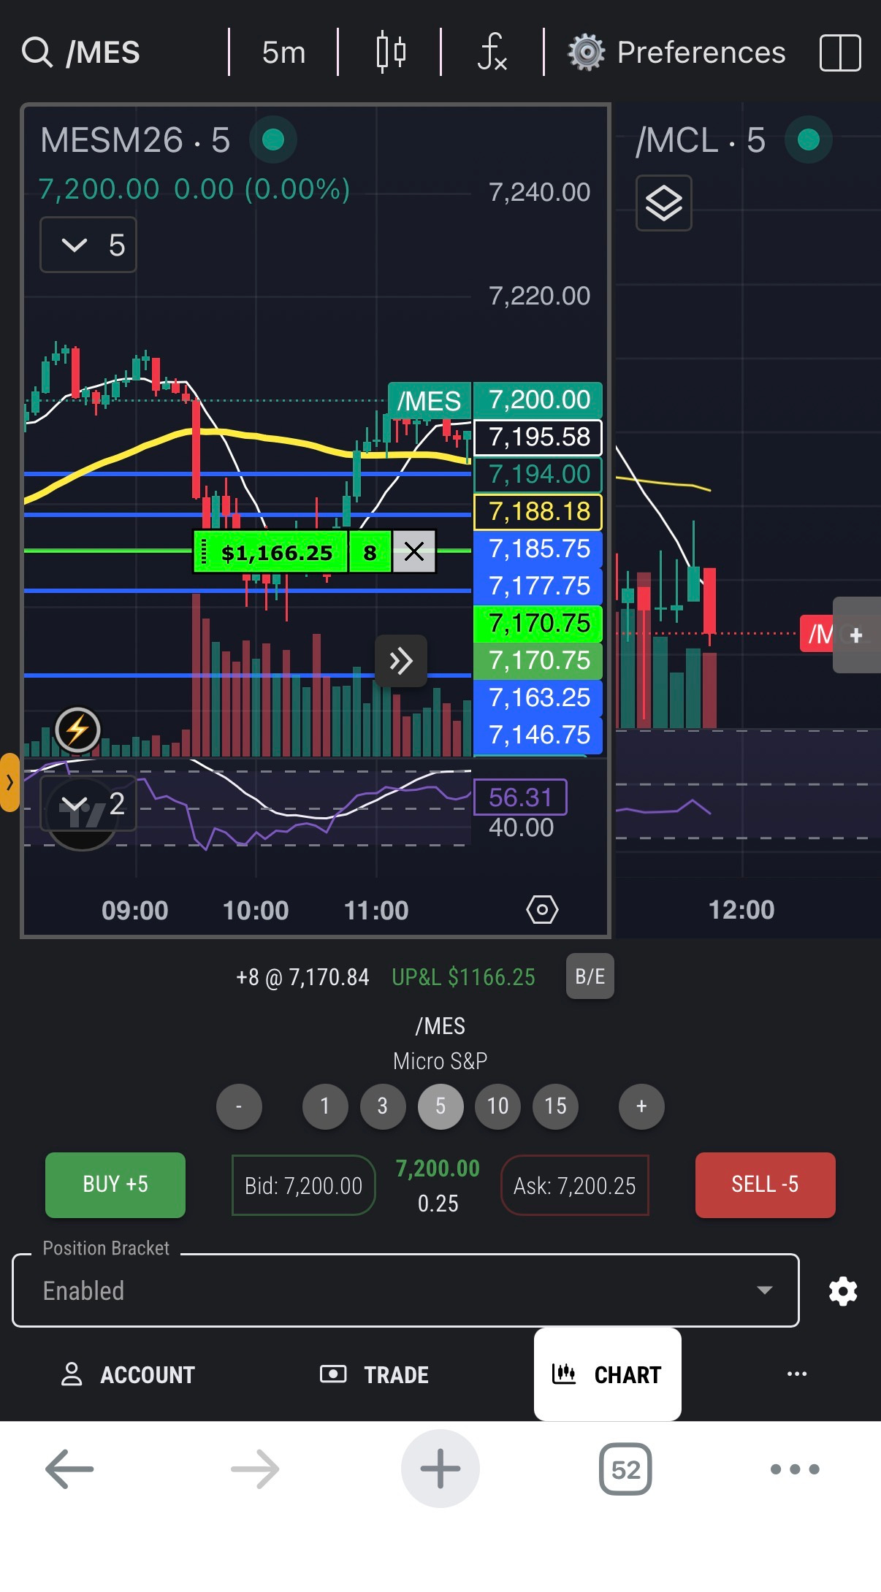The image size is (881, 1592).
Task: Increase quantity with plus button
Action: pyautogui.click(x=641, y=1106)
